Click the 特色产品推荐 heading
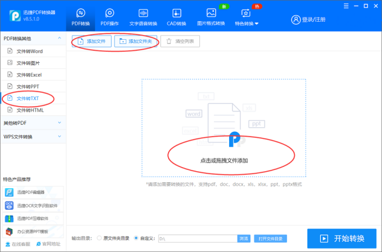This screenshot has height=252, width=382. [16, 179]
